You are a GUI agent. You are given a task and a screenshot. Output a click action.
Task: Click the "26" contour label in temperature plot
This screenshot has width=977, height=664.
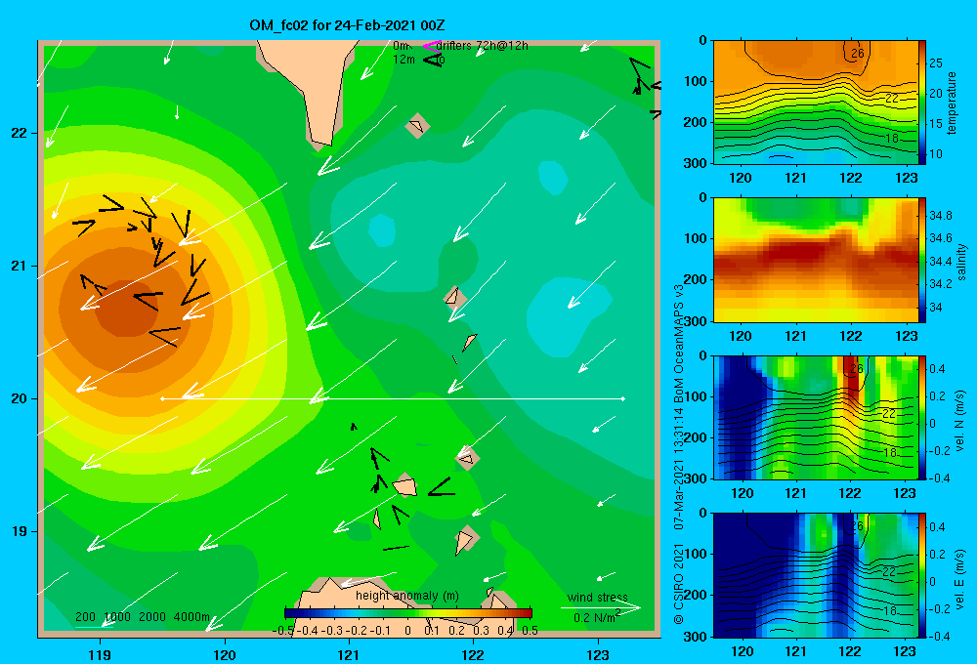(858, 54)
